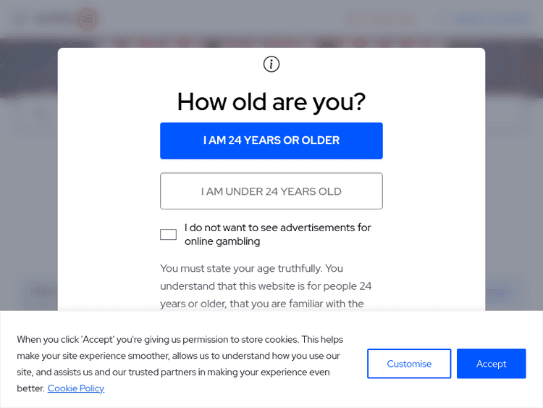Open the Customise cookie settings
Image resolution: width=543 pixels, height=408 pixels.
pyautogui.click(x=409, y=364)
